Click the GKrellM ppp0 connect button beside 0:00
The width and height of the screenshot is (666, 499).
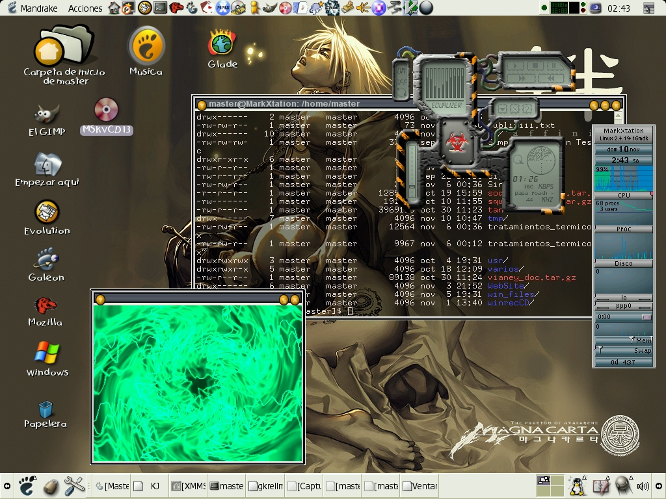click(646, 317)
